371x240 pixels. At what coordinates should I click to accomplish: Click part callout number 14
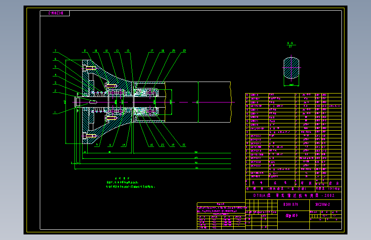124,145
